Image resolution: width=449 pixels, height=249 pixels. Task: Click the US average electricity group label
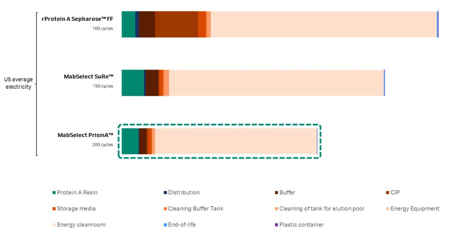(x=18, y=83)
